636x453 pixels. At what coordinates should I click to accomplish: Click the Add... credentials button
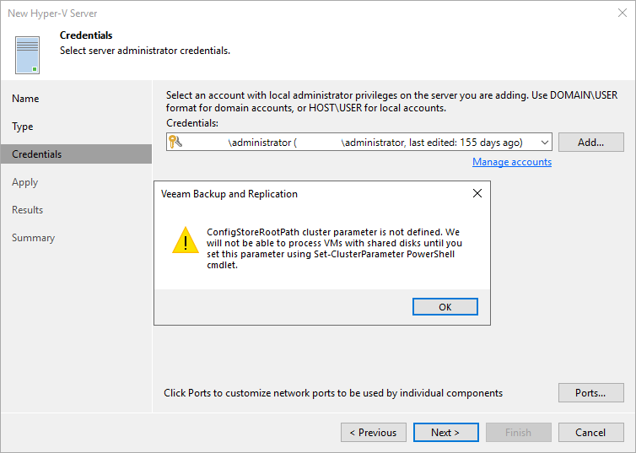pyautogui.click(x=591, y=143)
